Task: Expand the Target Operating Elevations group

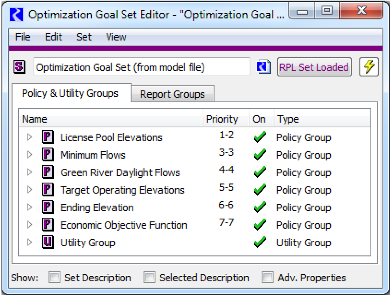Action: pyautogui.click(x=29, y=190)
